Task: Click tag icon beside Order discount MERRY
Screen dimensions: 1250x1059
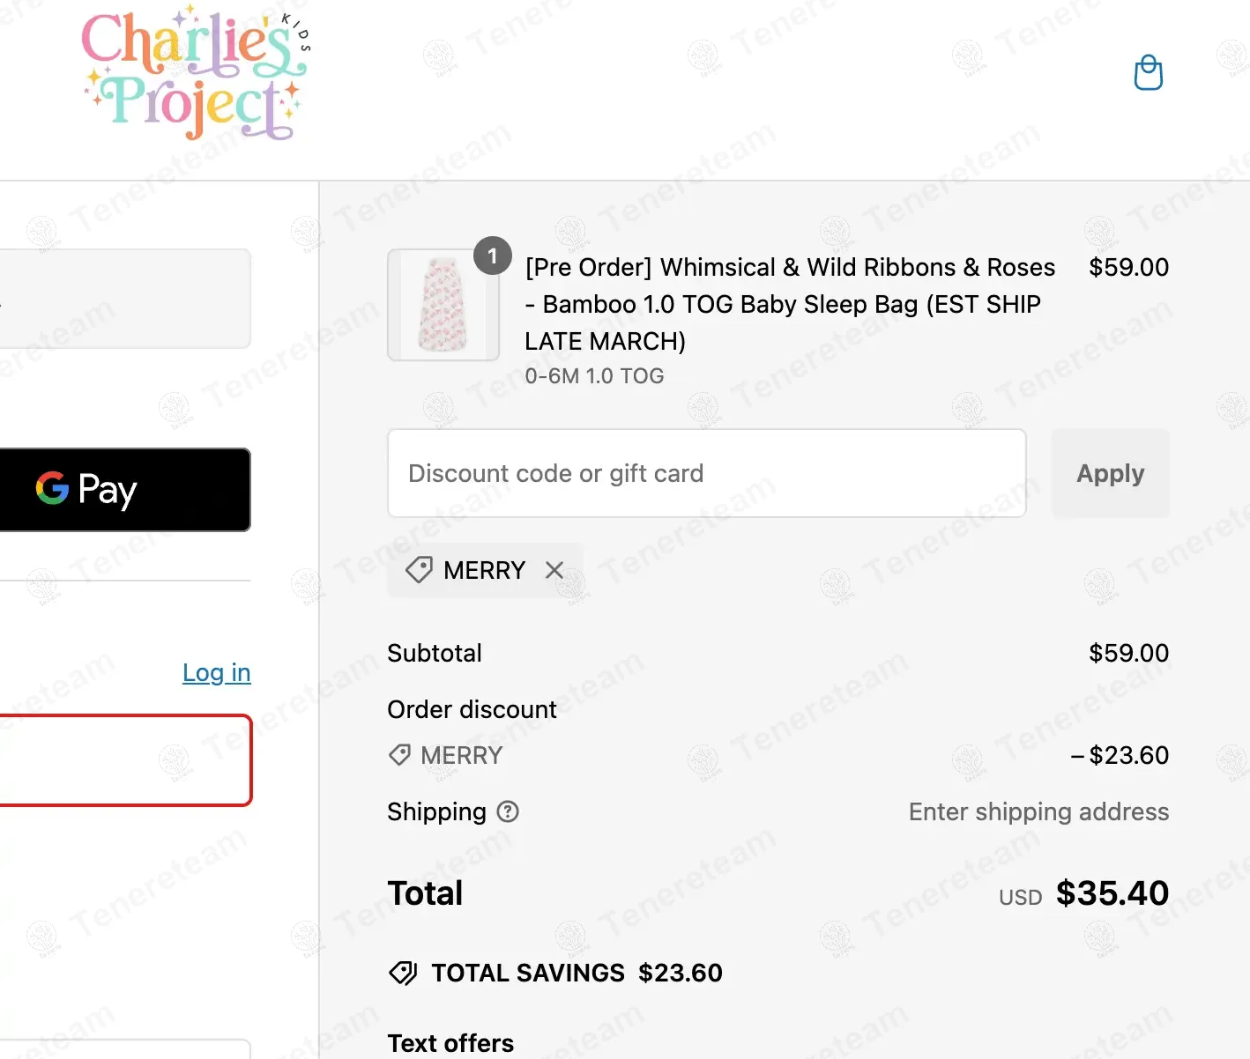Action: (399, 755)
